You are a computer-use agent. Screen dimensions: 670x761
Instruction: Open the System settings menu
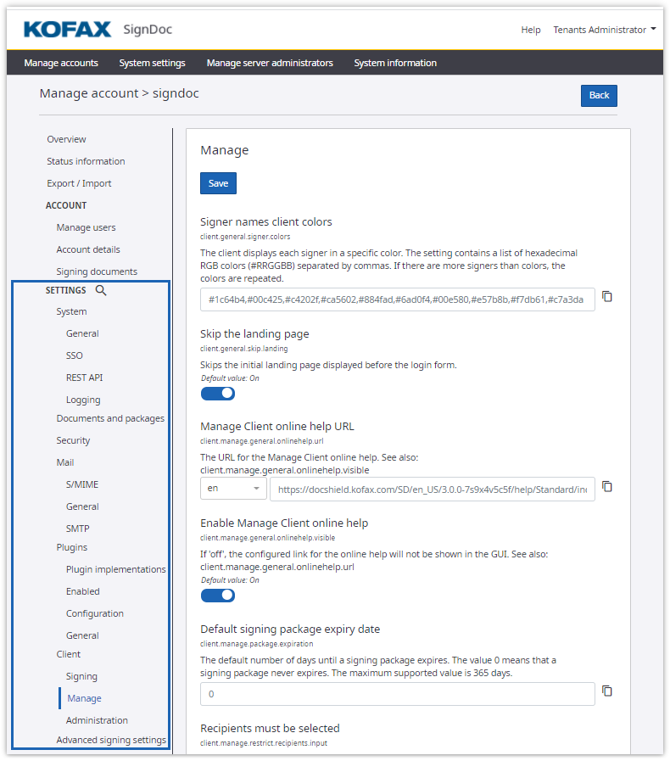tap(153, 63)
